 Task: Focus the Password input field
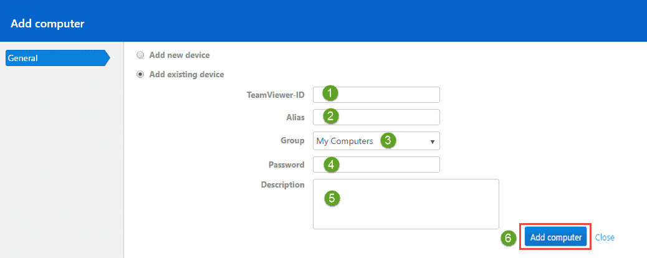(x=376, y=165)
